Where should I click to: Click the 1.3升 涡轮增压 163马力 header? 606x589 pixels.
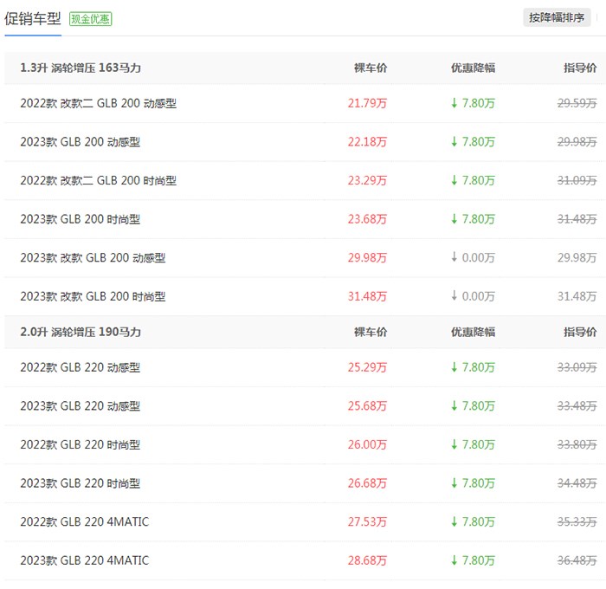click(x=81, y=68)
